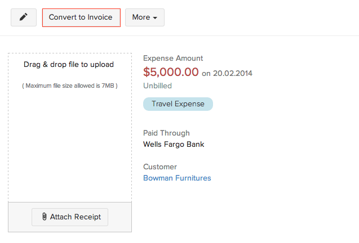This screenshot has height=243, width=359.
Task: Select the Wells Fargo Bank text
Action: click(174, 145)
